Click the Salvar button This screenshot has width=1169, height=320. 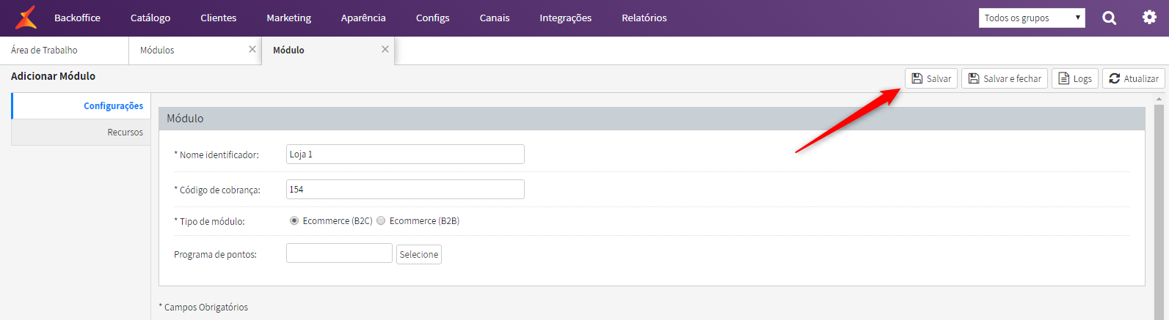click(931, 78)
